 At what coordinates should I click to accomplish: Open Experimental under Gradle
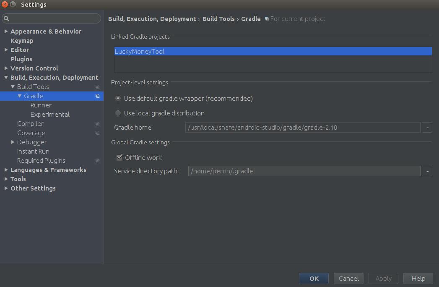click(x=50, y=115)
